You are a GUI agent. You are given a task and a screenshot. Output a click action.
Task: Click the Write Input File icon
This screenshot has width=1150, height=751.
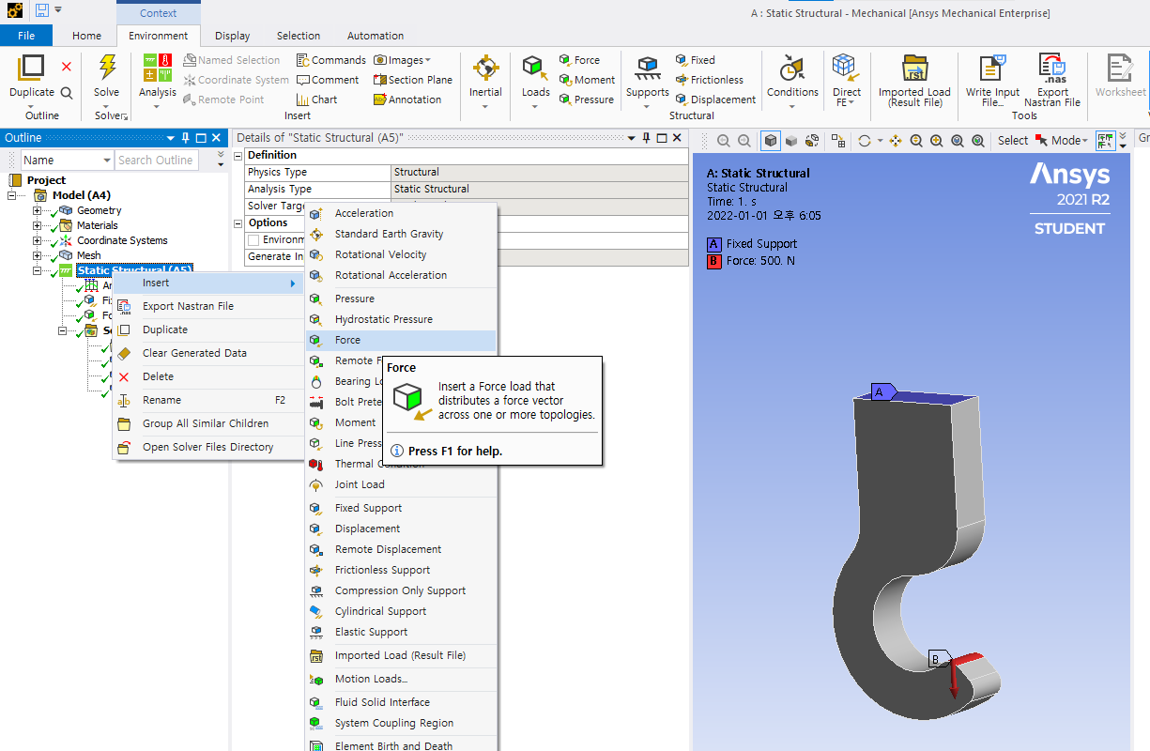pyautogui.click(x=992, y=69)
